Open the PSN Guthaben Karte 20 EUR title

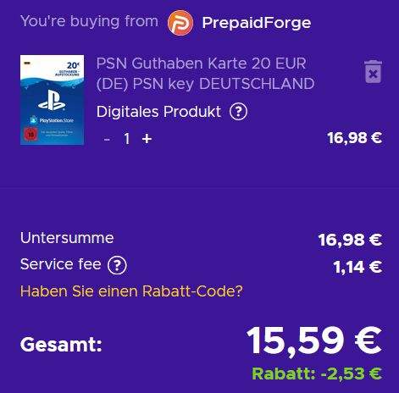pyautogui.click(x=205, y=74)
